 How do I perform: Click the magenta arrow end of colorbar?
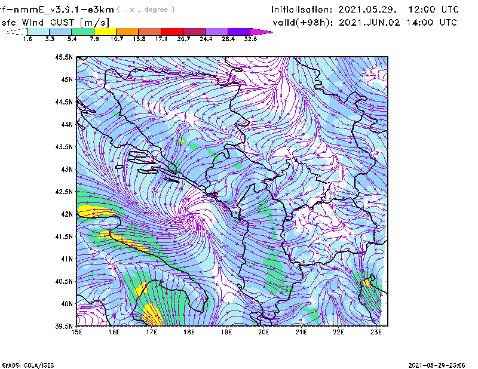click(261, 32)
